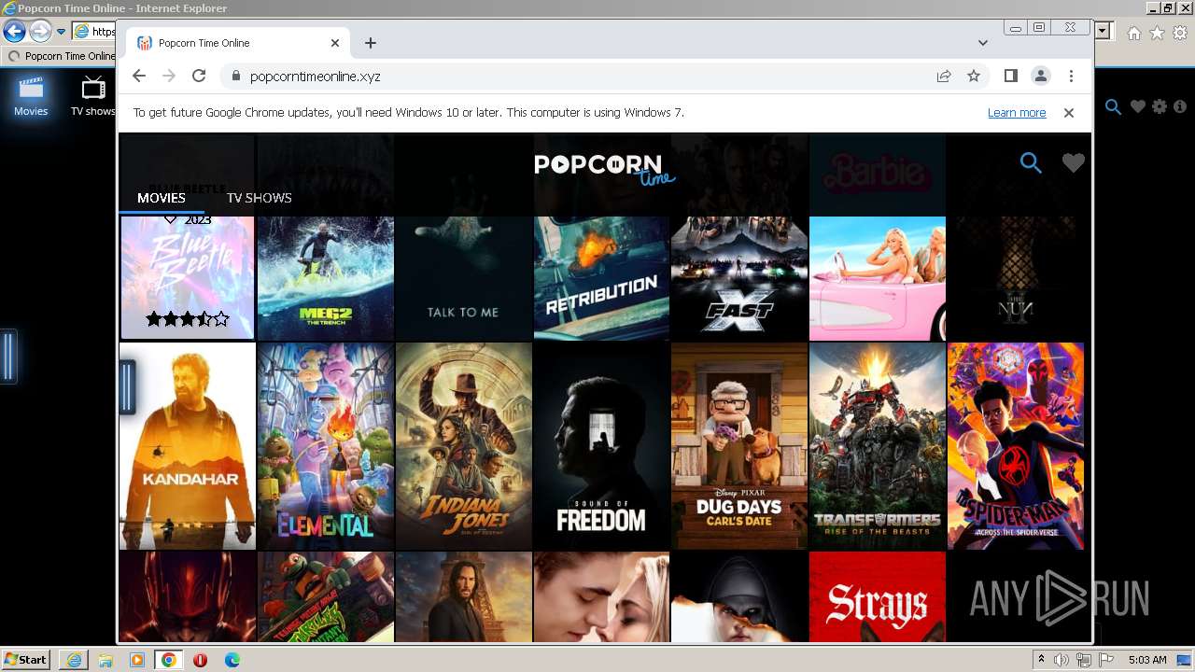
Task: Bookmark this tab with star icon
Action: point(974,77)
